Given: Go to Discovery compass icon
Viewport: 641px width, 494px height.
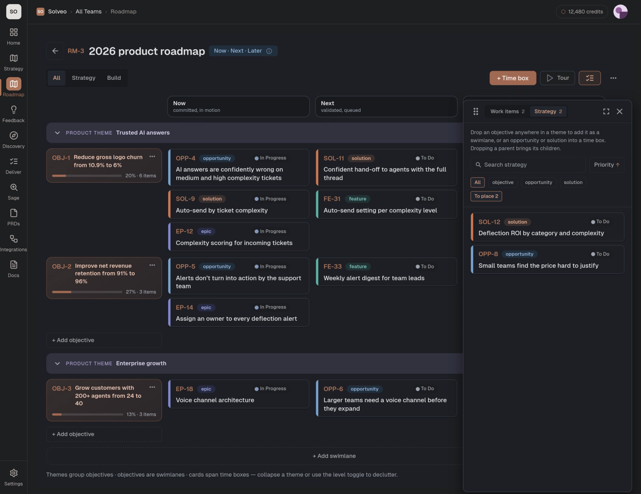Looking at the screenshot, I should tap(14, 140).
